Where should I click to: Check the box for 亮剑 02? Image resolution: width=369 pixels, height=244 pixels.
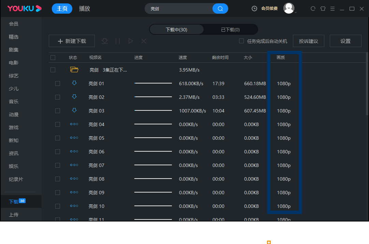click(x=58, y=97)
